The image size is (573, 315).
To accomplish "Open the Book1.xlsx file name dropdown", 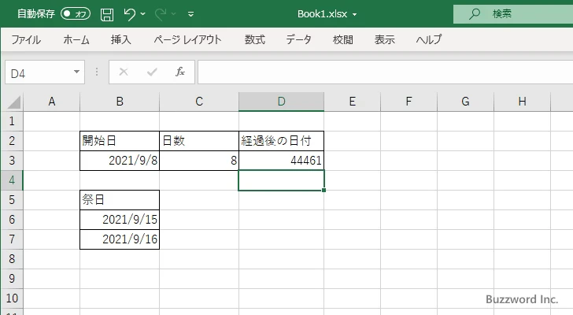I will (x=354, y=15).
